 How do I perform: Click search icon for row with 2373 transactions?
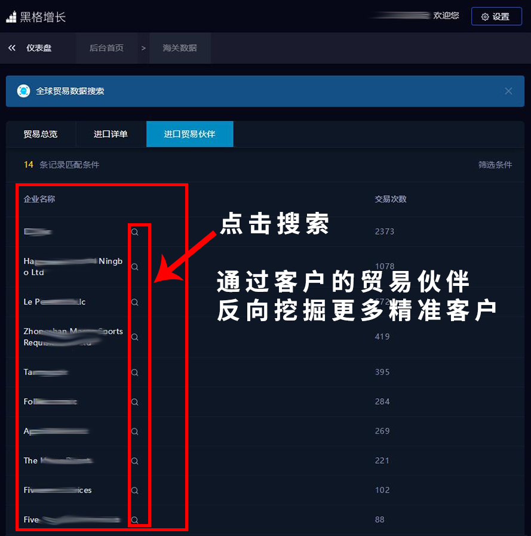135,232
